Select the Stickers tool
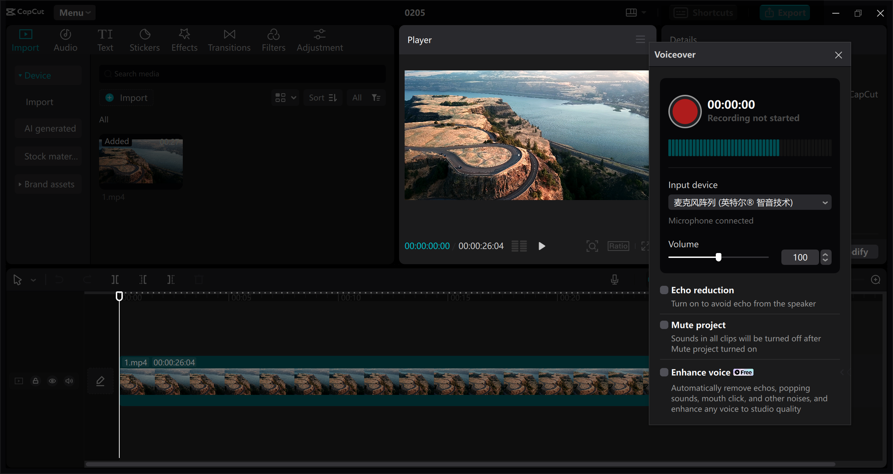The height and width of the screenshot is (474, 893). coord(144,39)
